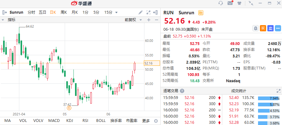Select the 周K chart tab
The width and height of the screenshot is (282, 125).
pyautogui.click(x=64, y=12)
